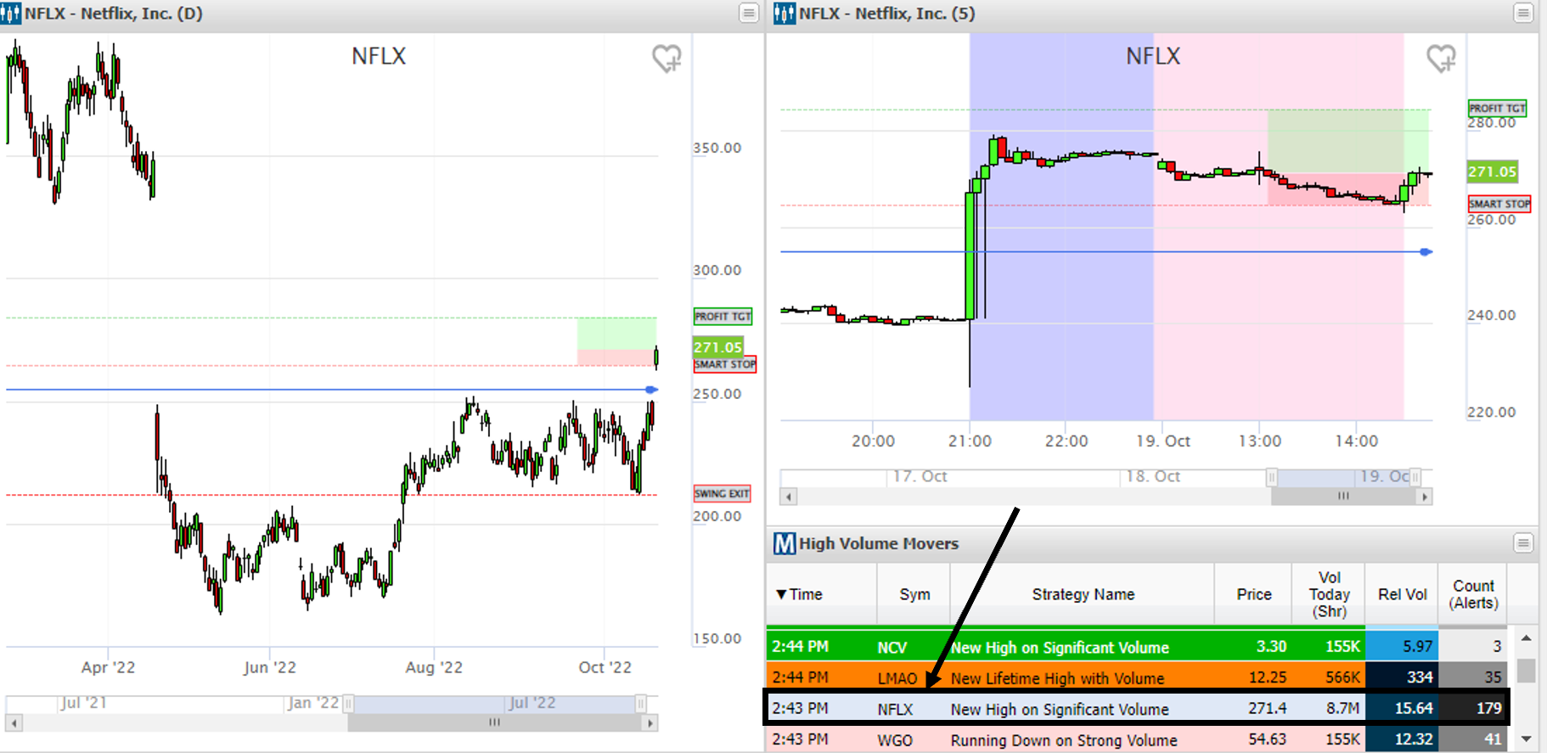
Task: Click 271.05 price tag on daily chart
Action: click(718, 346)
